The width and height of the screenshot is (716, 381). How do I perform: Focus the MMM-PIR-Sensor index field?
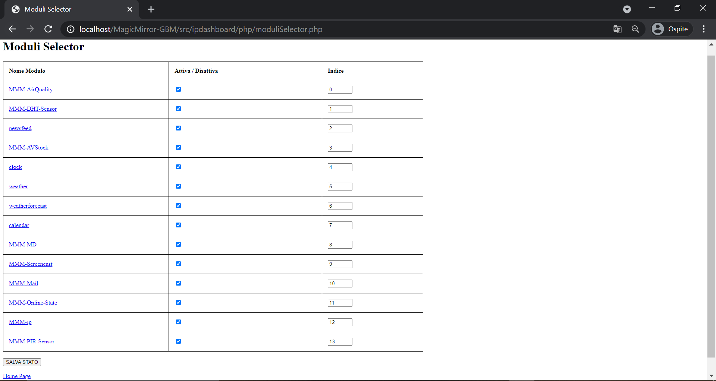coord(340,341)
